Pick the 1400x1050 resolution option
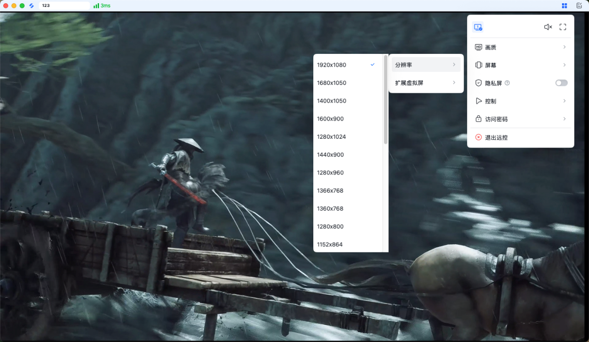The image size is (589, 342). click(x=348, y=101)
